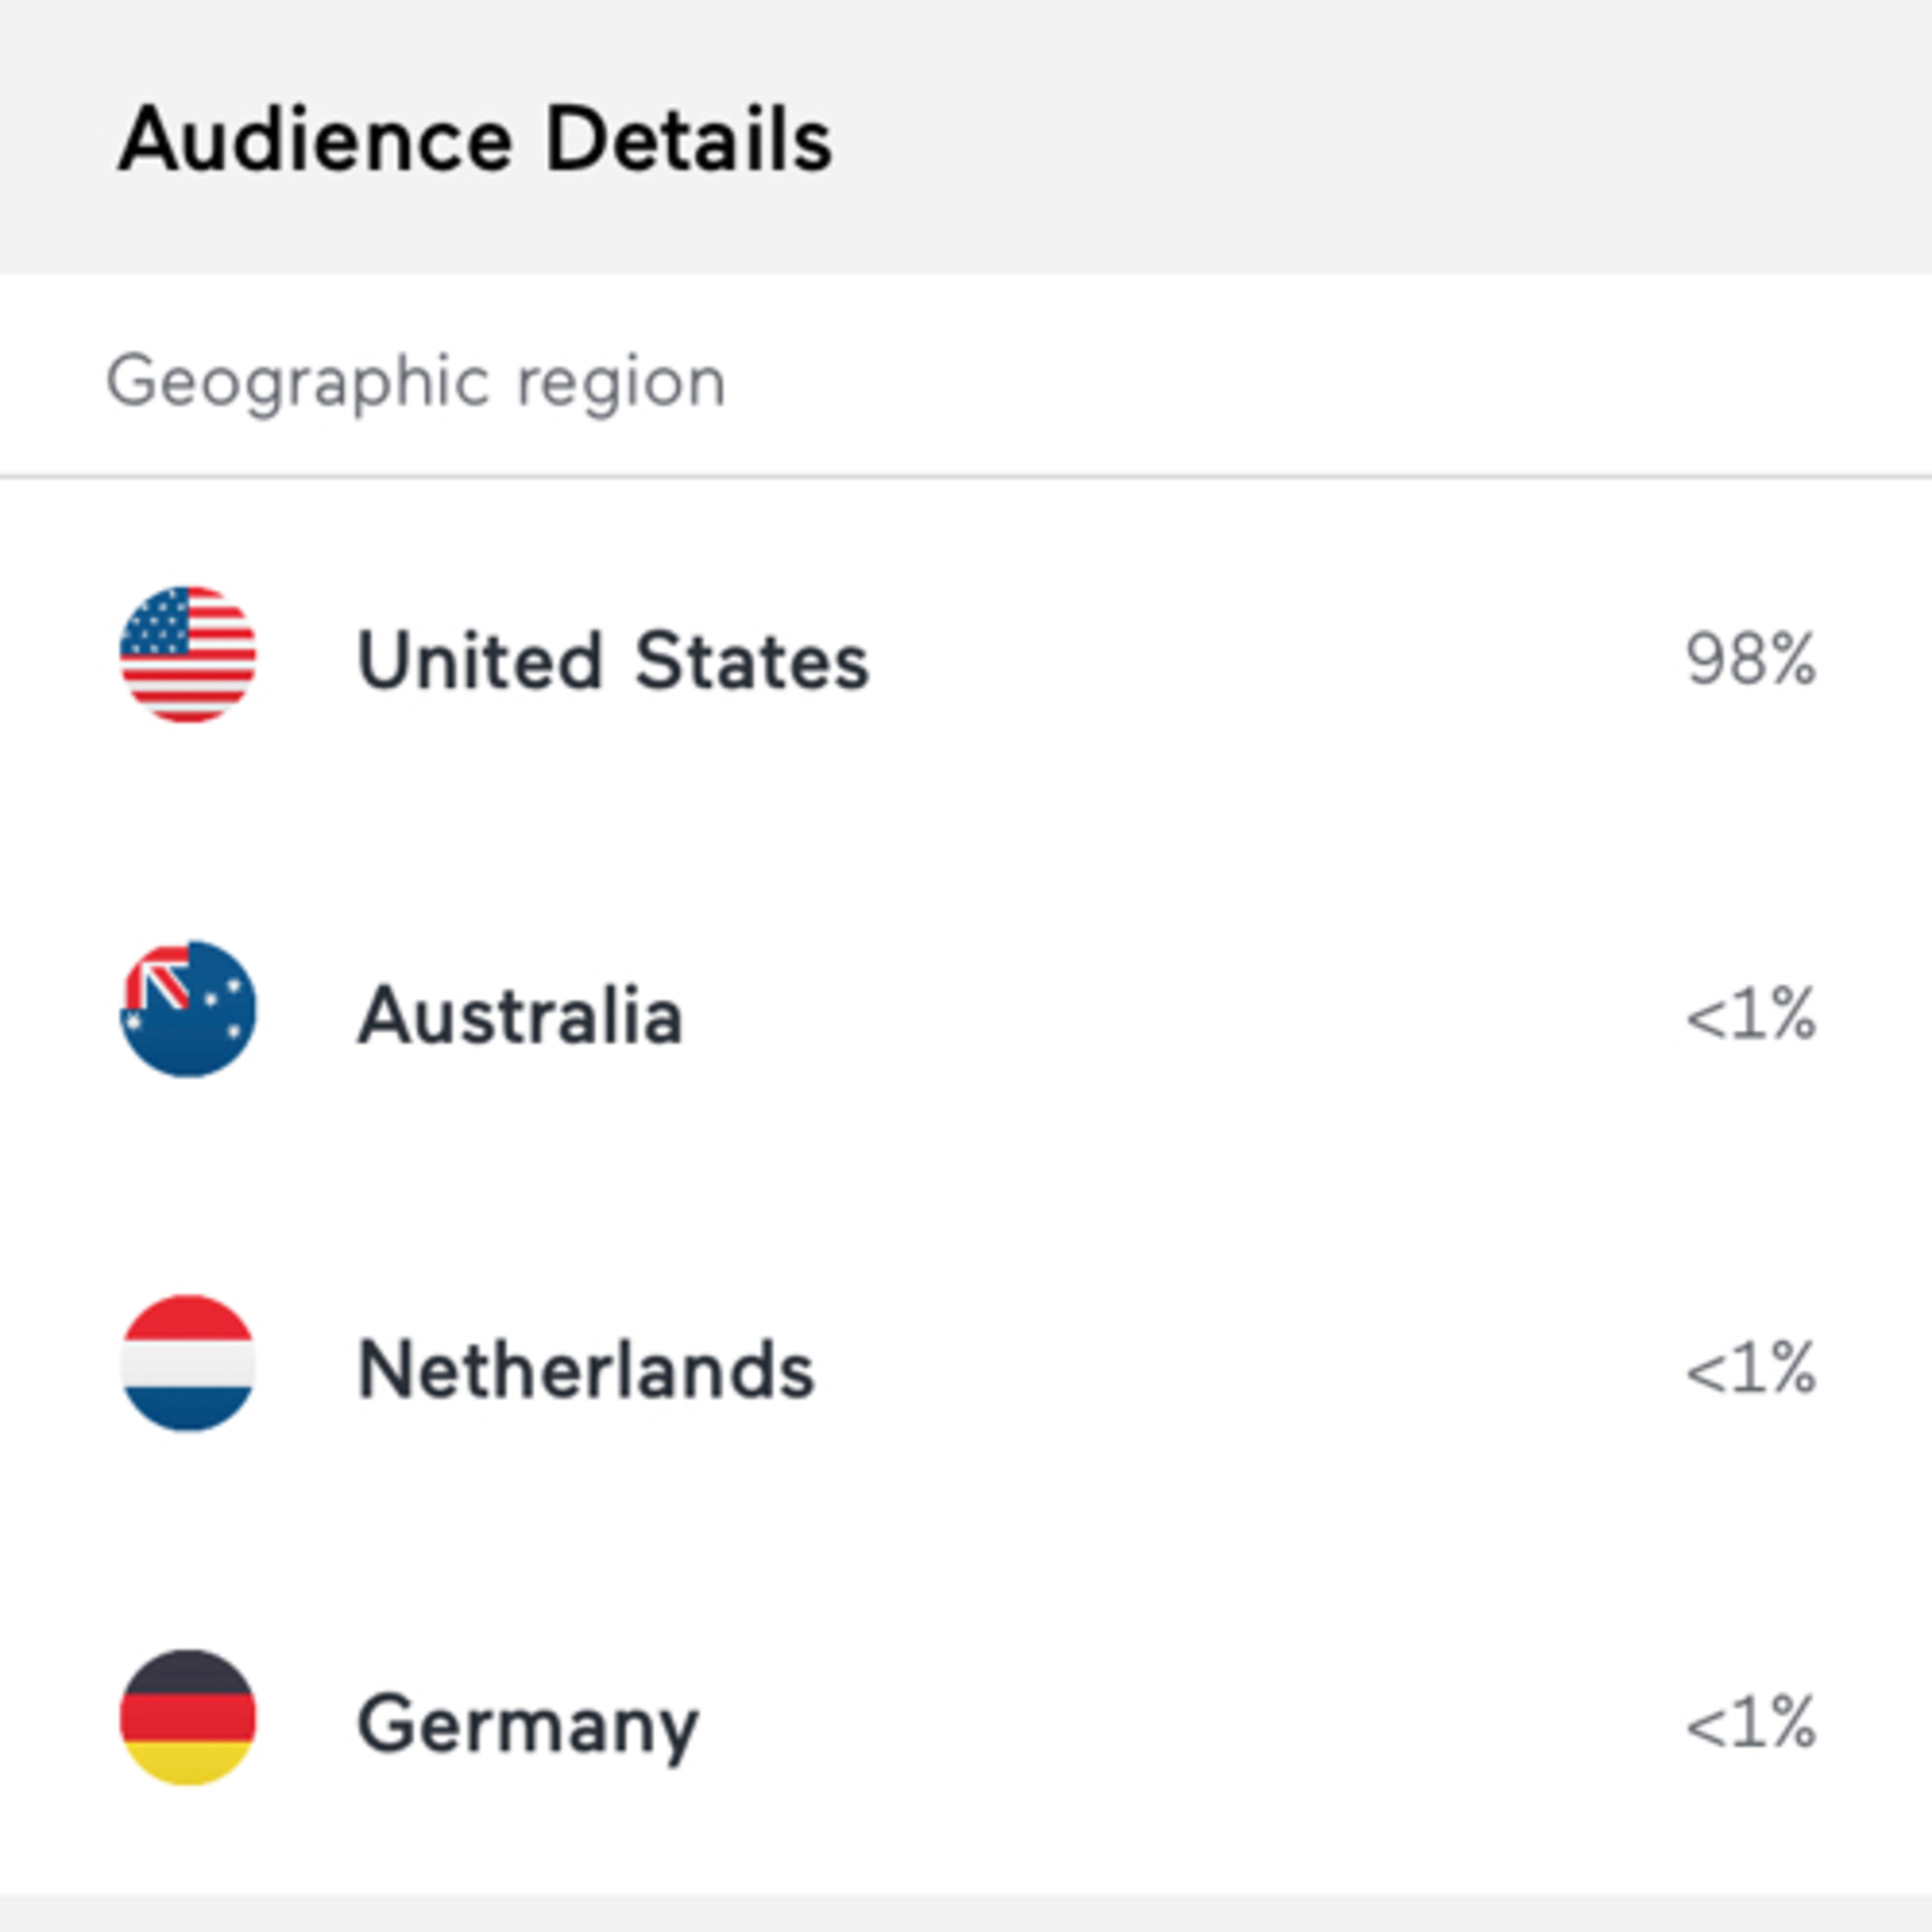Screen dimensions: 1932x1932
Task: Click the Netherlands flag icon
Action: click(188, 1363)
